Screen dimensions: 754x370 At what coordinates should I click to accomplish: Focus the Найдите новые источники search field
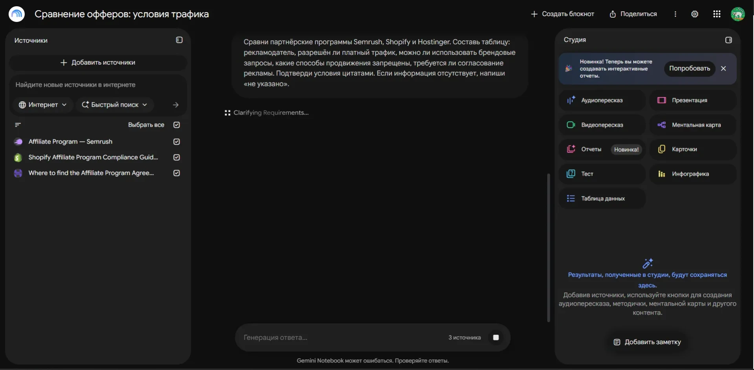98,85
